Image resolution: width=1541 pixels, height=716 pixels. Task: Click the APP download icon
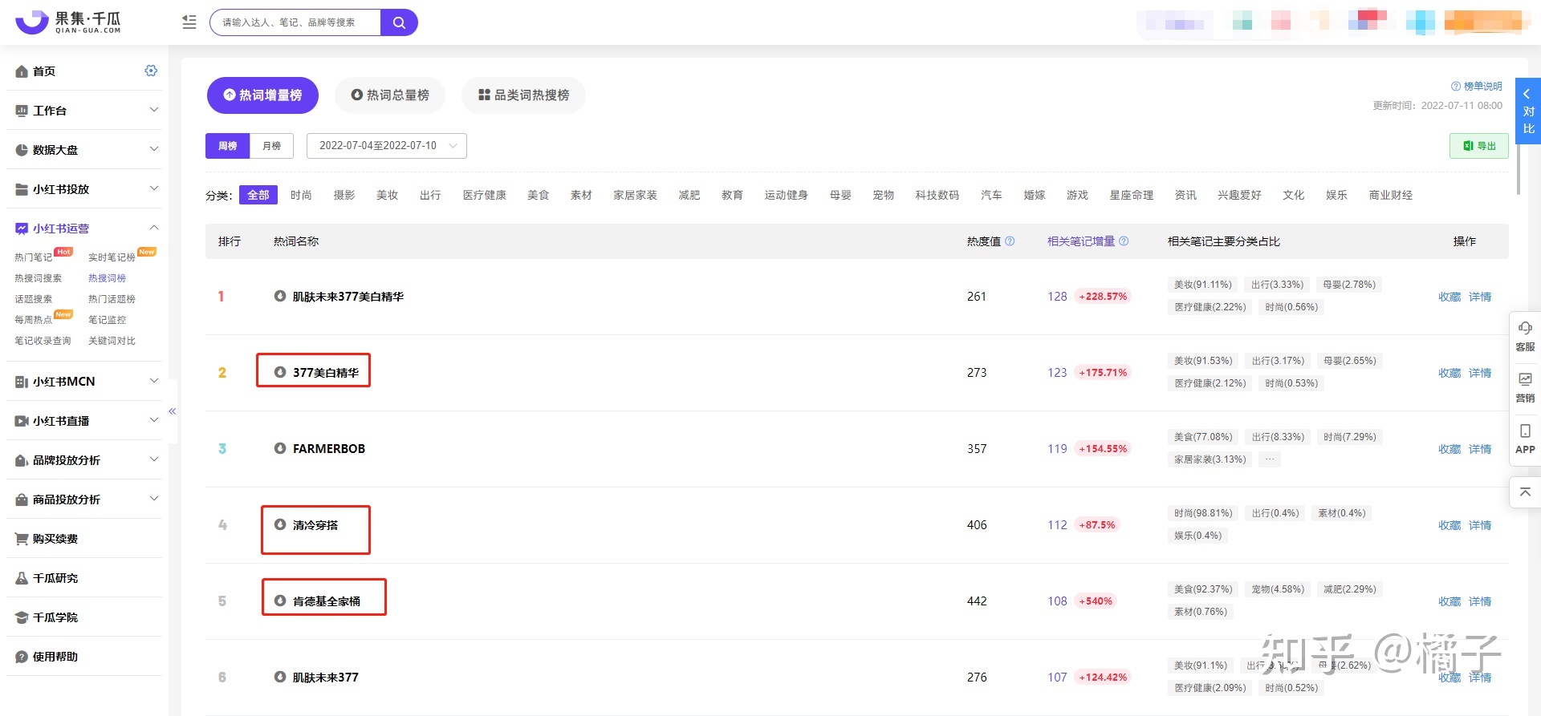coord(1525,438)
